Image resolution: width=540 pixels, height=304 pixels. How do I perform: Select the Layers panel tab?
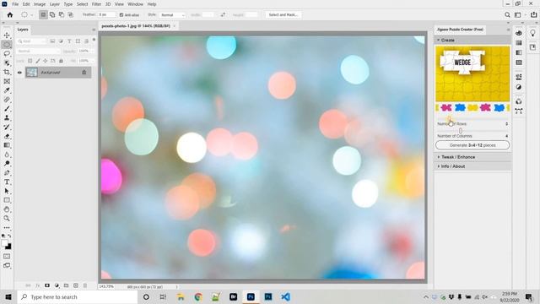click(23, 30)
